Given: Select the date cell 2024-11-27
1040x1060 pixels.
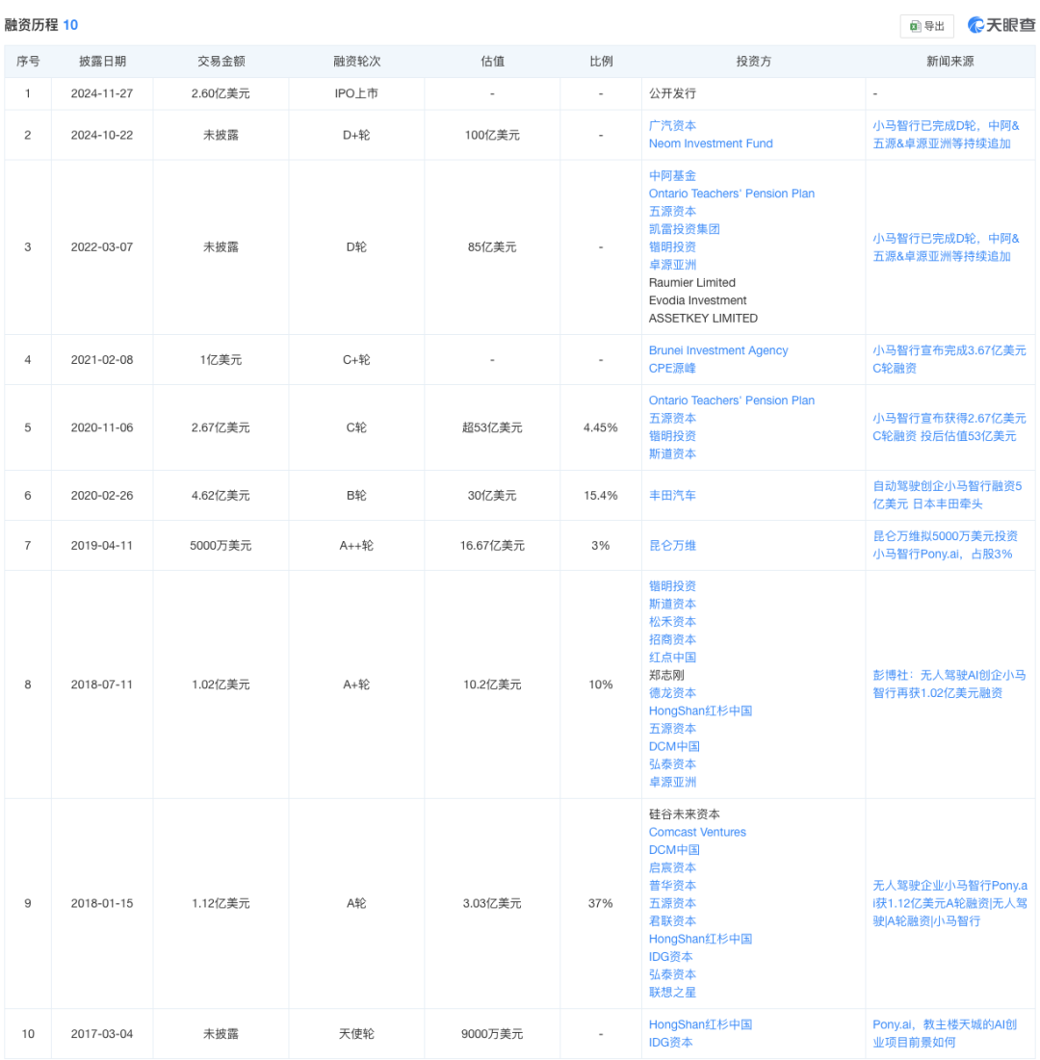Looking at the screenshot, I should click(102, 94).
